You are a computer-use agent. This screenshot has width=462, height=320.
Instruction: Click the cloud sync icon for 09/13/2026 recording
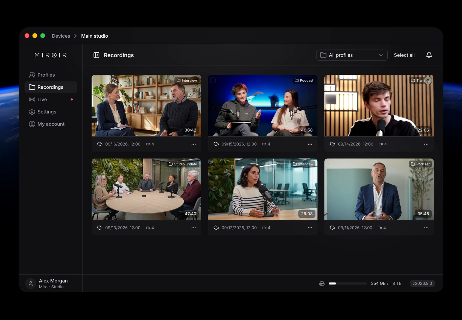click(x=100, y=228)
